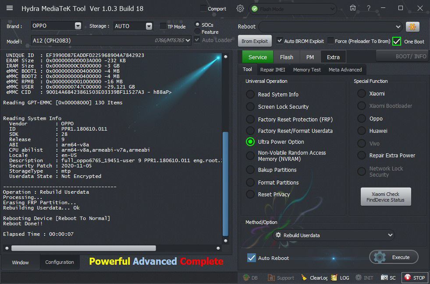Click the orange star button beside Reboot
The width and height of the screenshot is (430, 284).
(412, 27)
